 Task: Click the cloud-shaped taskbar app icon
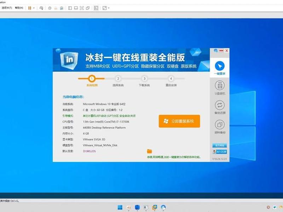click(x=163, y=207)
